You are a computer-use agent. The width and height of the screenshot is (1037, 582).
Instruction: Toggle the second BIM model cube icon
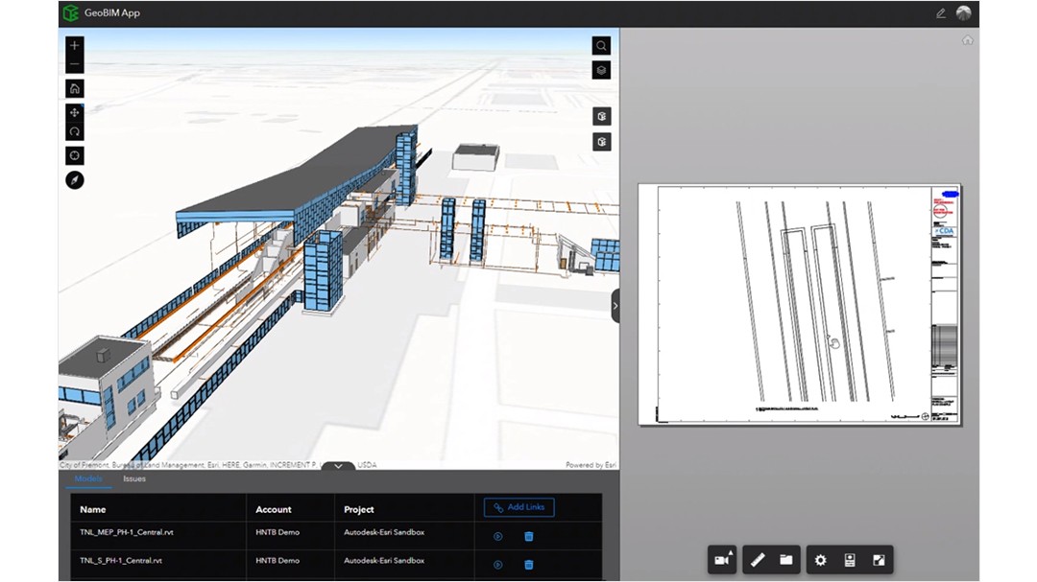tap(600, 141)
